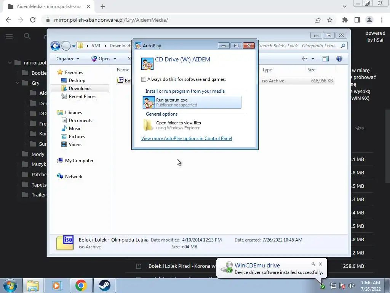This screenshot has height=293, width=390.
Task: Open Chrome profile avatar icon
Action: point(369,20)
